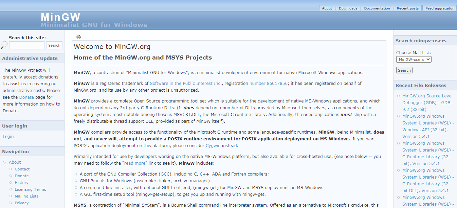Open the Downloads tab
Image resolution: width=457 pixels, height=208 pixels.
tap(348, 8)
